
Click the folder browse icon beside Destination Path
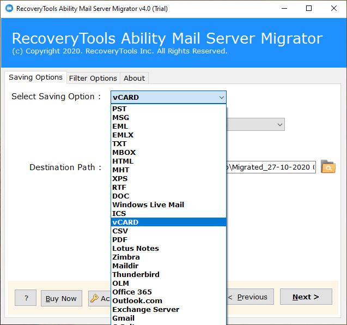click(x=328, y=167)
